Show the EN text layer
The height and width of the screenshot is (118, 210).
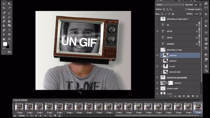[x=157, y=25]
